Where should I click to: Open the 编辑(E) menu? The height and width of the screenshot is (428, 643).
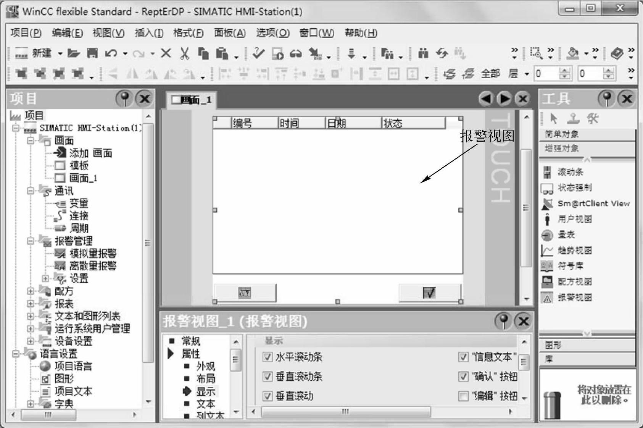pyautogui.click(x=67, y=33)
